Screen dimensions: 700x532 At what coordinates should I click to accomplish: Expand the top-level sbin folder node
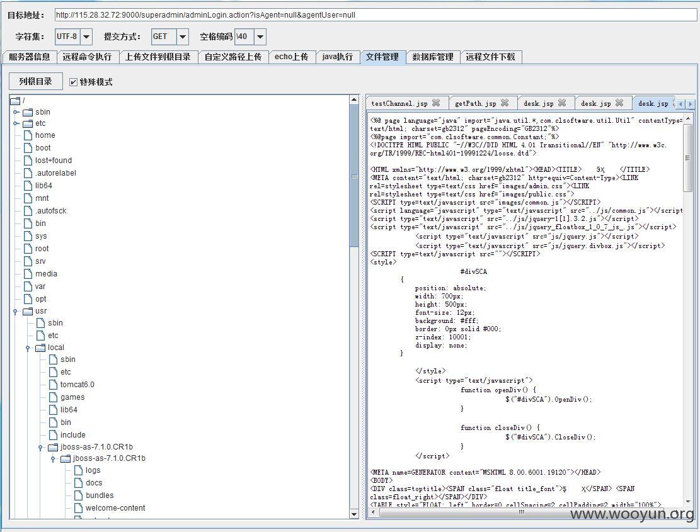[x=16, y=112]
